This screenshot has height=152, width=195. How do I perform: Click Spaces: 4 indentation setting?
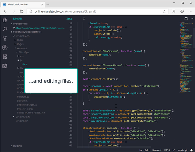[157, 150]
